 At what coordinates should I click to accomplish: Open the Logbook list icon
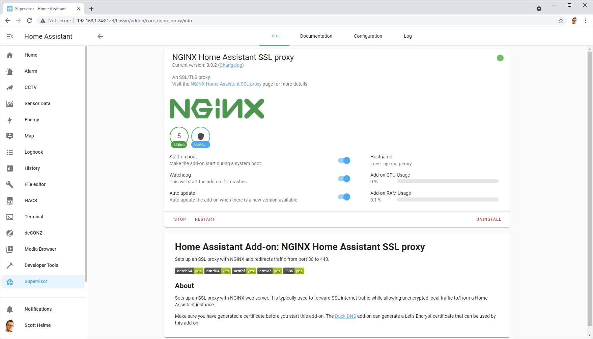[x=10, y=152]
